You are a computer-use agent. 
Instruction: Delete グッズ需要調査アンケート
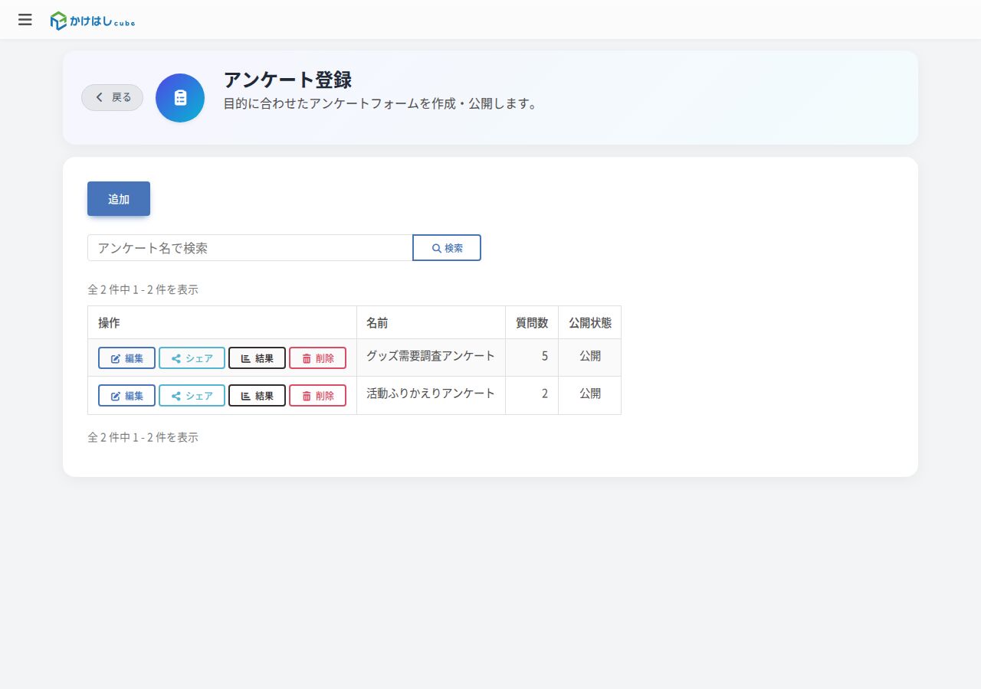pos(317,358)
